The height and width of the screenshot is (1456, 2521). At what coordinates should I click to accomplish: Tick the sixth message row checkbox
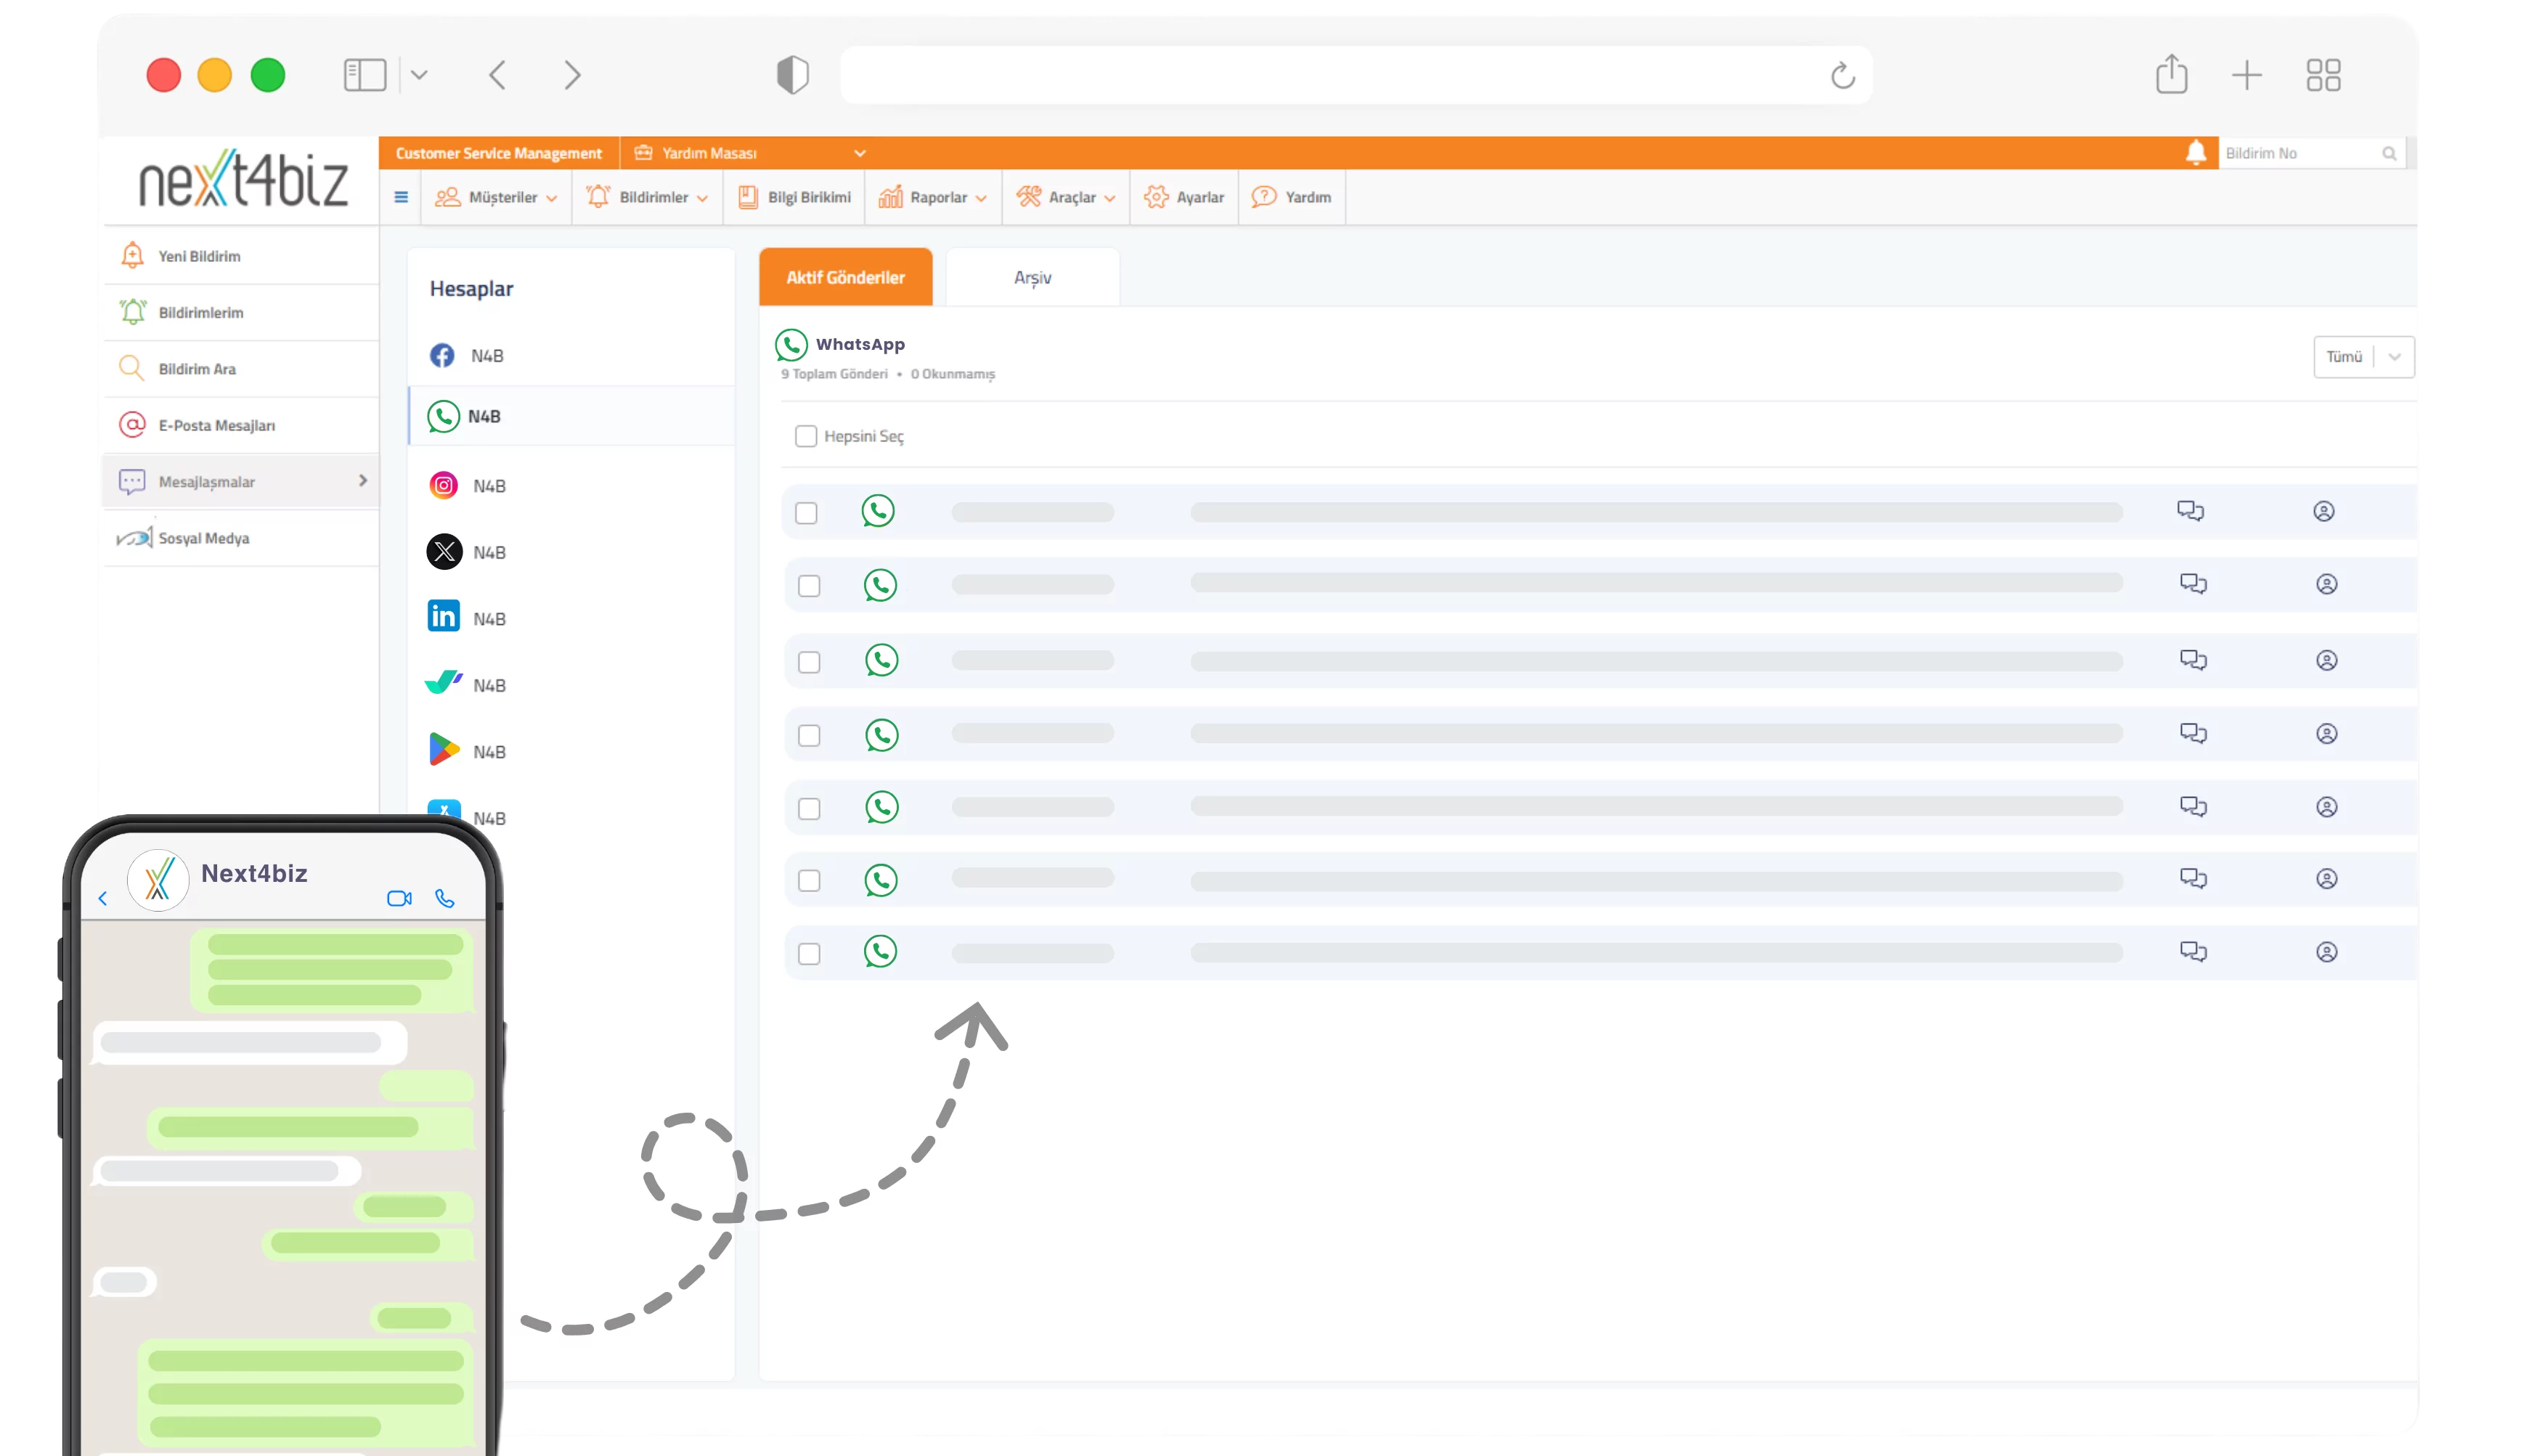(x=808, y=881)
